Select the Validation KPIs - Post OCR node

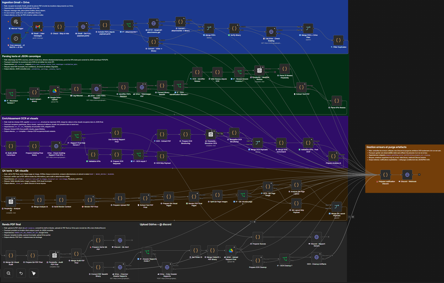[308, 143]
